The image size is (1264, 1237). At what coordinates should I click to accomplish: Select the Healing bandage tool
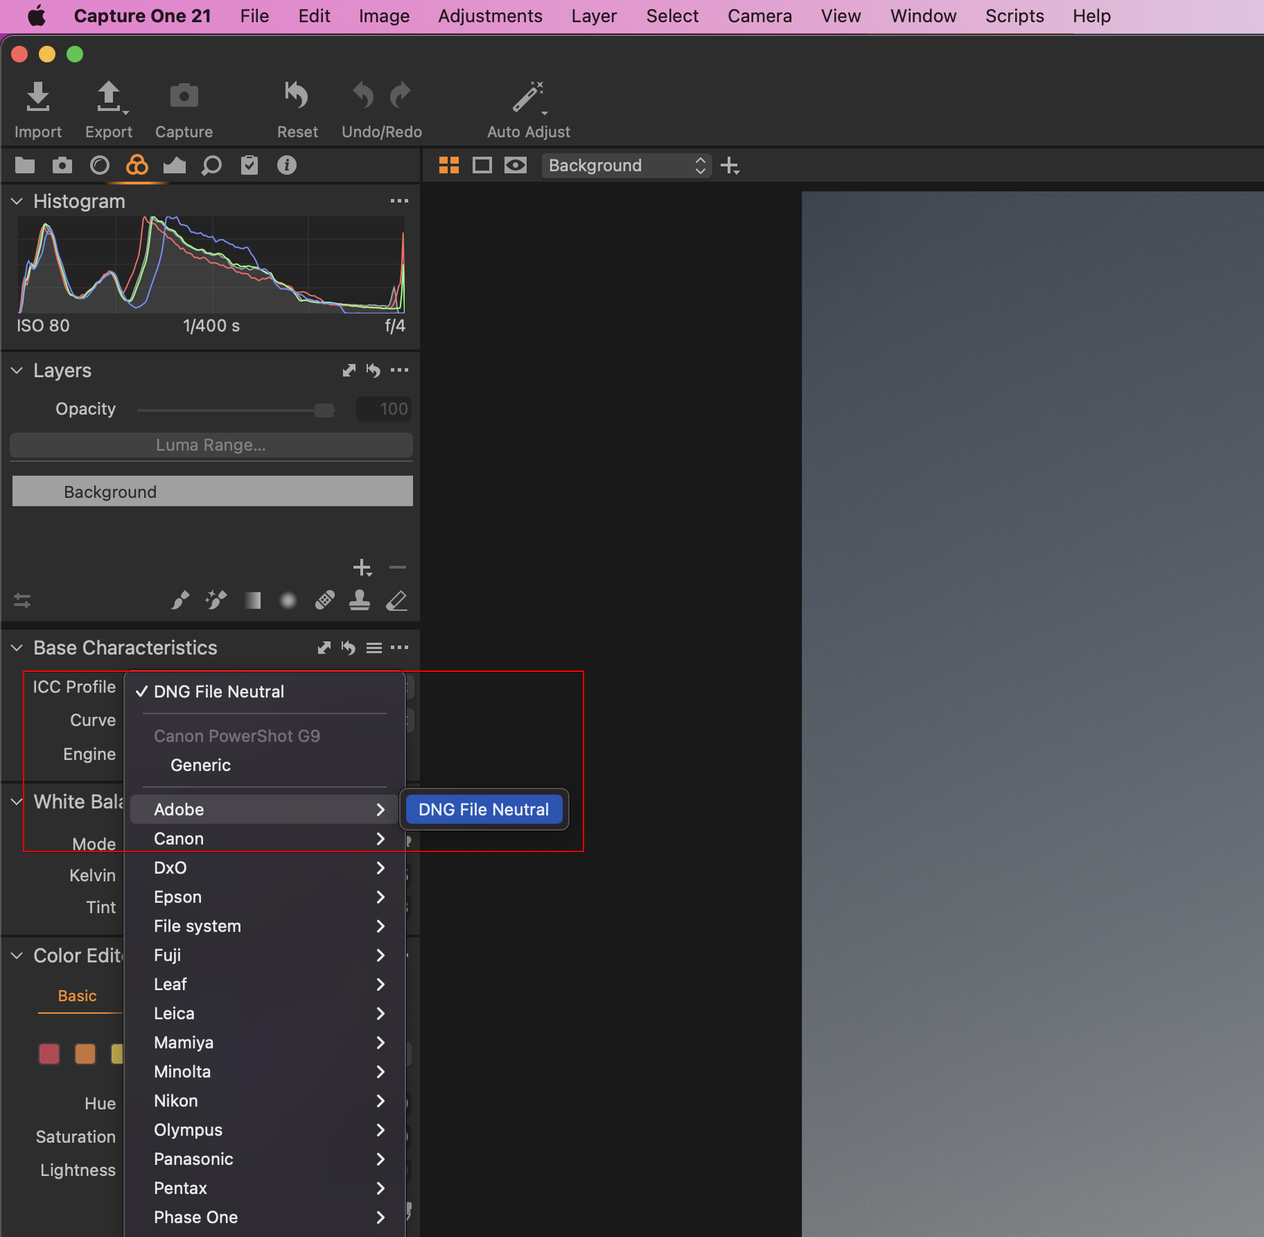point(324,600)
